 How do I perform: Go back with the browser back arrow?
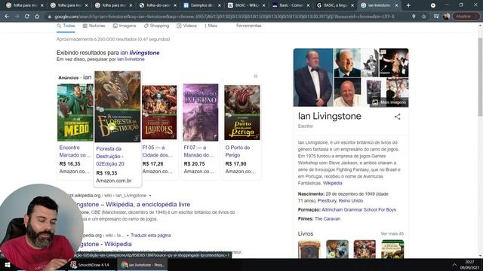(x=7, y=17)
